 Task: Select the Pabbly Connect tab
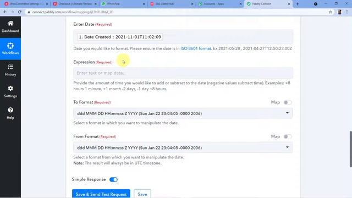tap(268, 4)
